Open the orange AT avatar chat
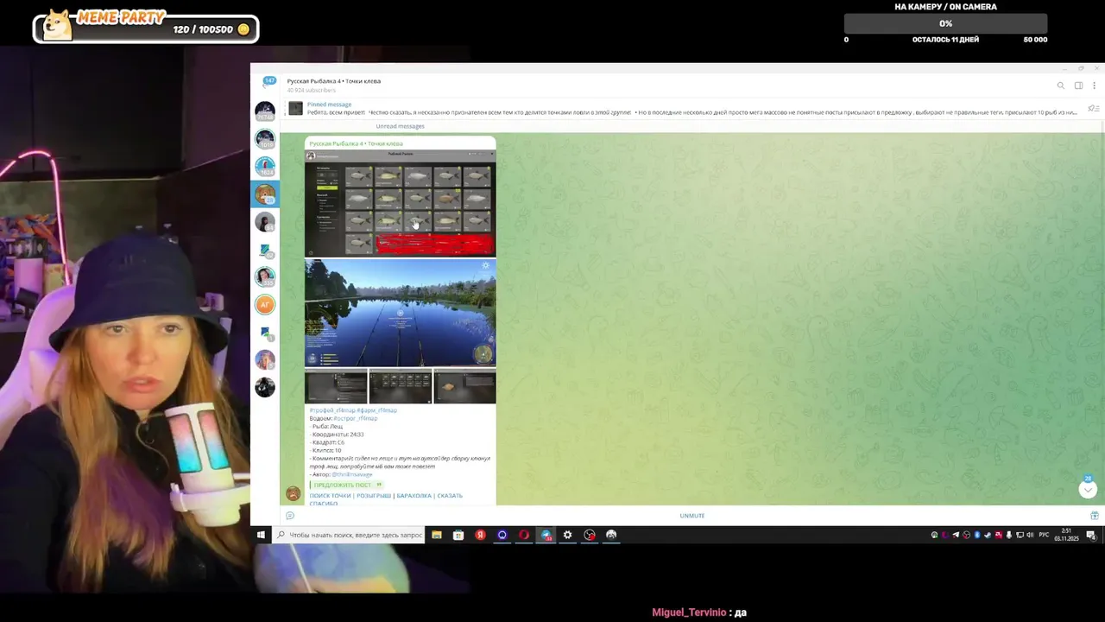The width and height of the screenshot is (1105, 622). (x=265, y=304)
